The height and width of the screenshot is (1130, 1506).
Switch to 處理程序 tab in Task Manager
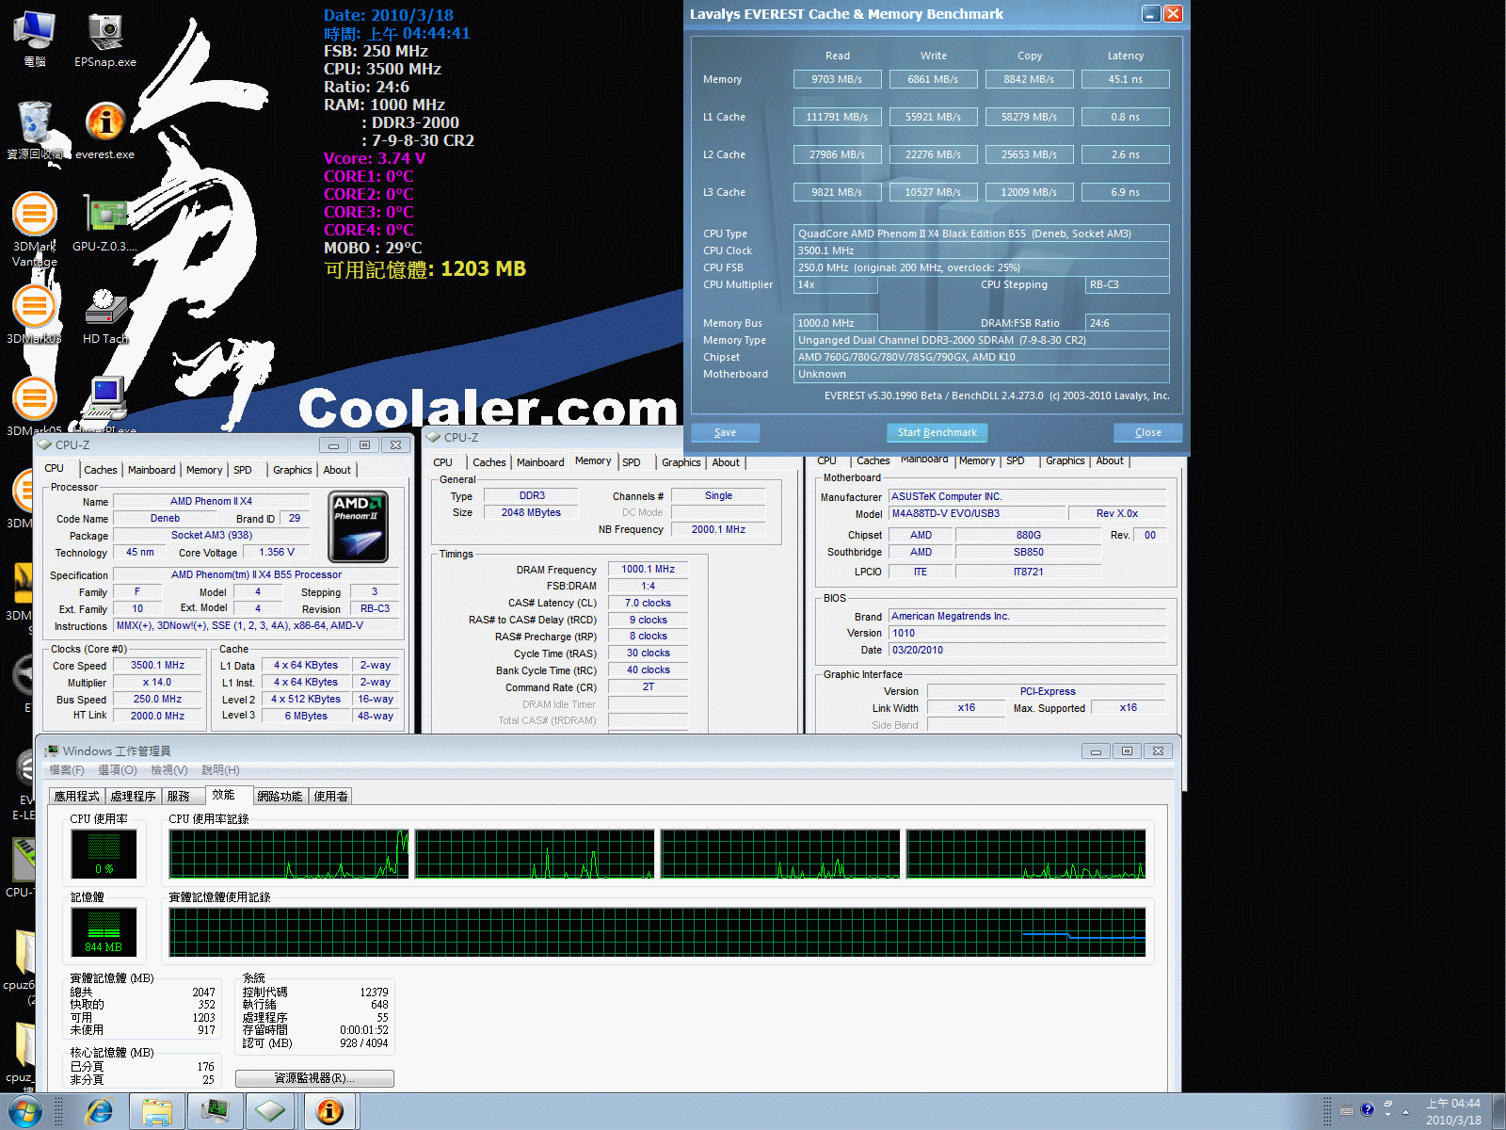(x=133, y=796)
